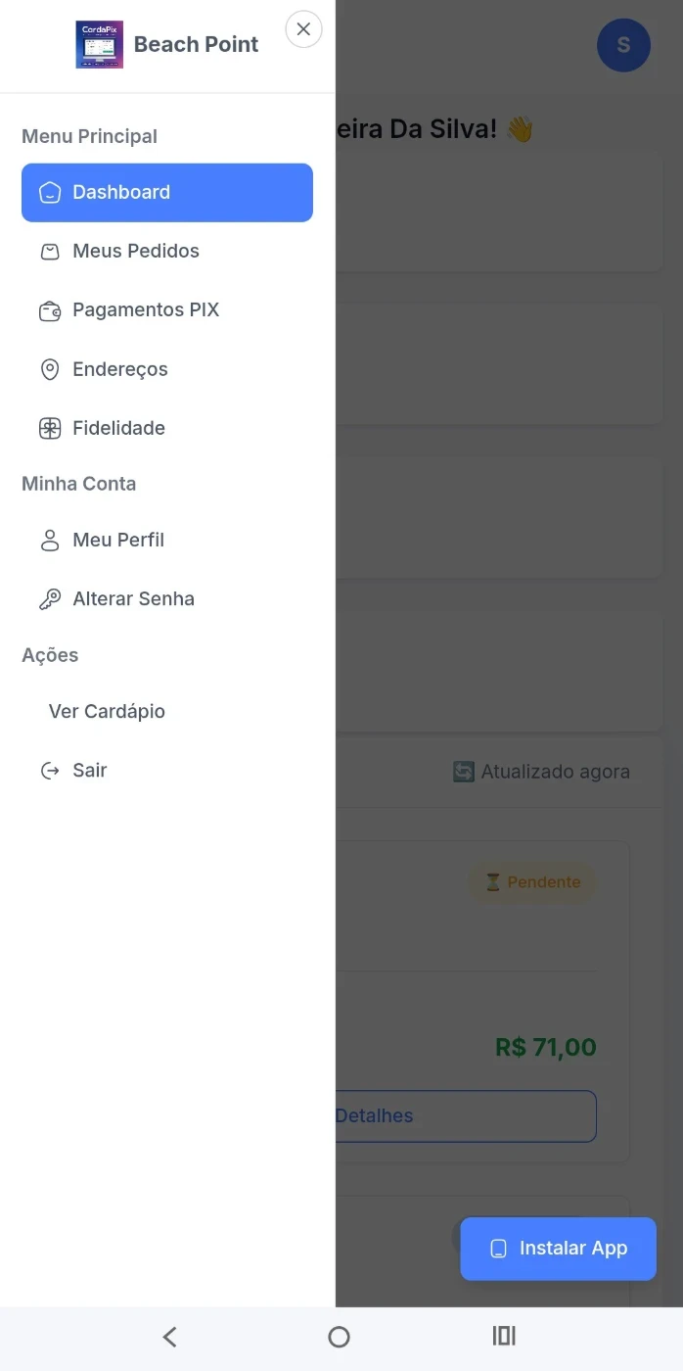Close the side menu drawer

303,29
